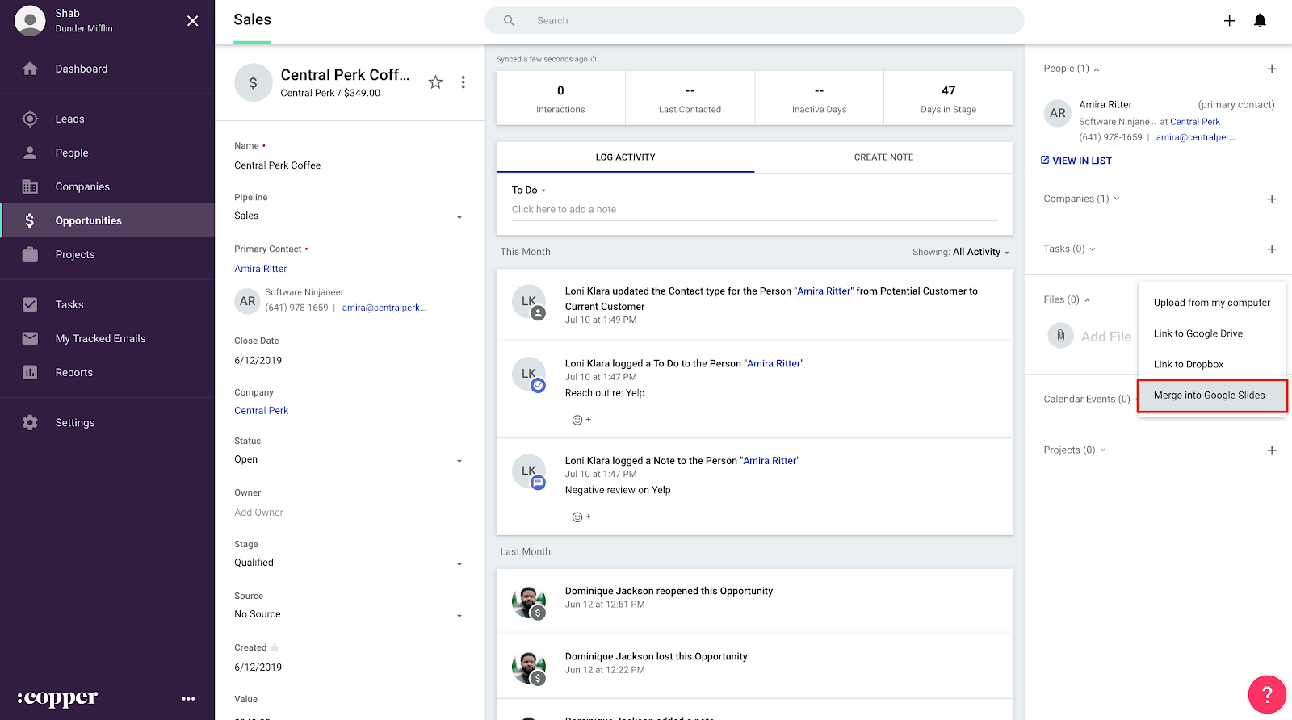This screenshot has height=720, width=1292.
Task: Add a task with the Tasks plus icon
Action: tap(1272, 249)
